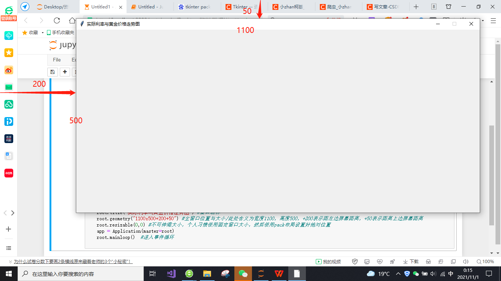The width and height of the screenshot is (501, 281).
Task: Open the green mail icon in sidebar
Action: tap(9, 87)
